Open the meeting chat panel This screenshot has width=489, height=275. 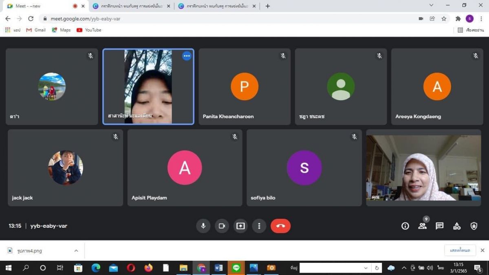(439, 226)
